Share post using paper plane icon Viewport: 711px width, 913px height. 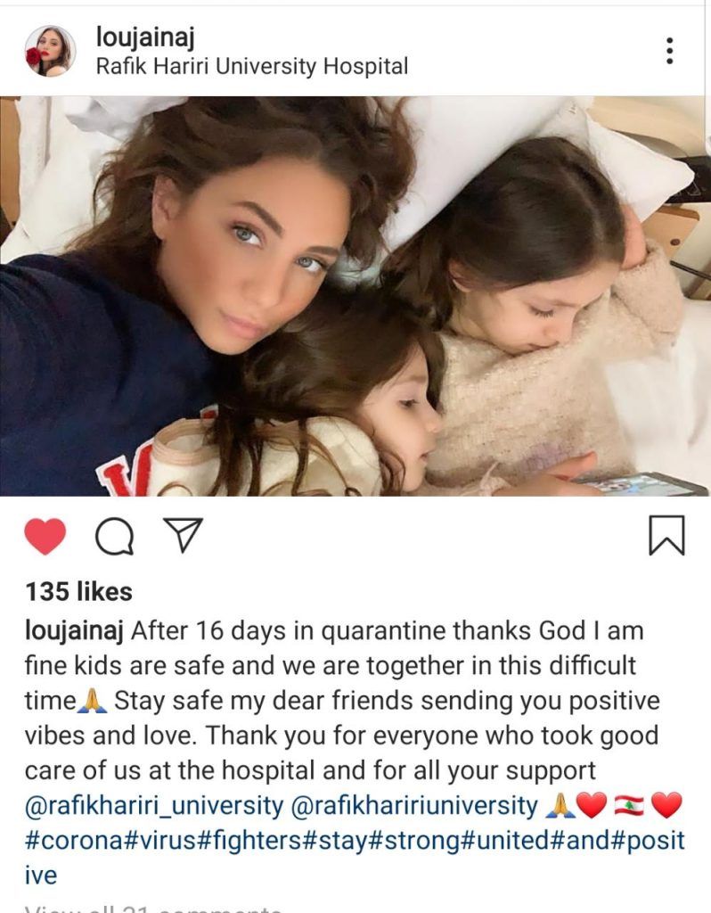click(184, 535)
